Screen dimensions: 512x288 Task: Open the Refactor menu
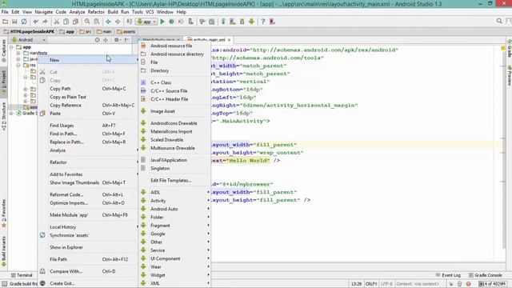point(96,12)
